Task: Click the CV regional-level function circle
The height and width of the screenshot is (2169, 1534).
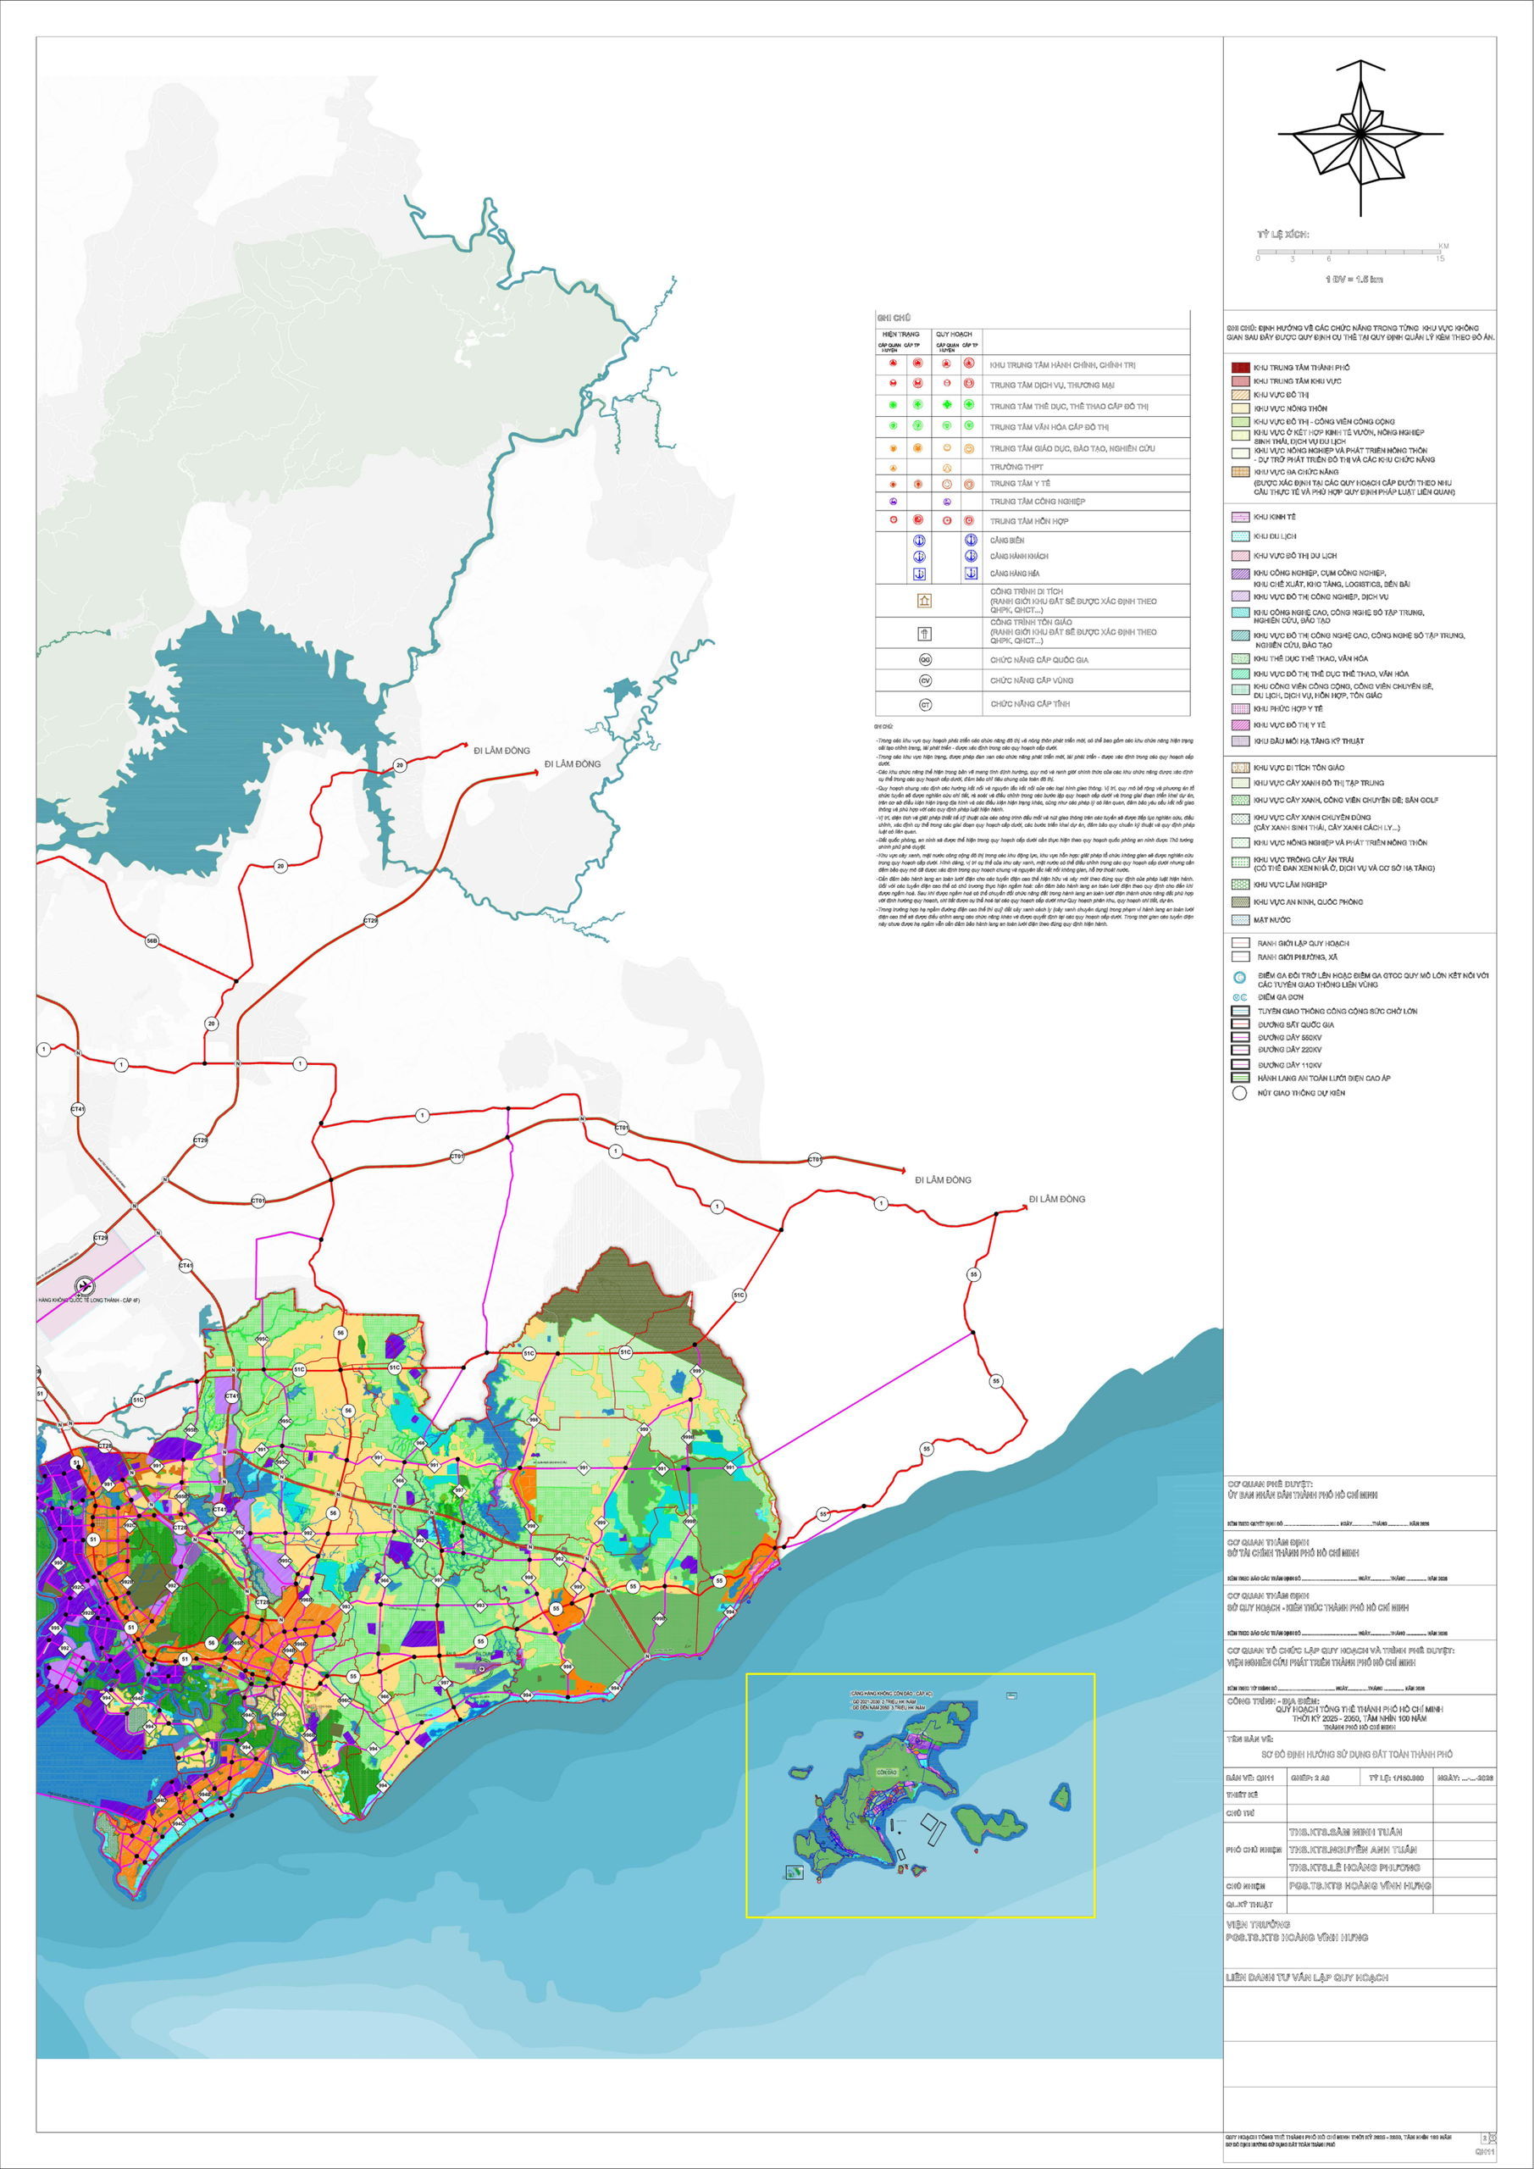Action: point(926,680)
